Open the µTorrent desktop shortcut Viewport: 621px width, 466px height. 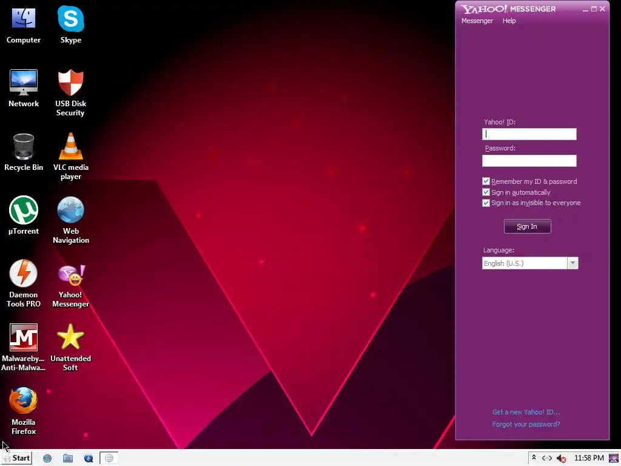tap(24, 215)
